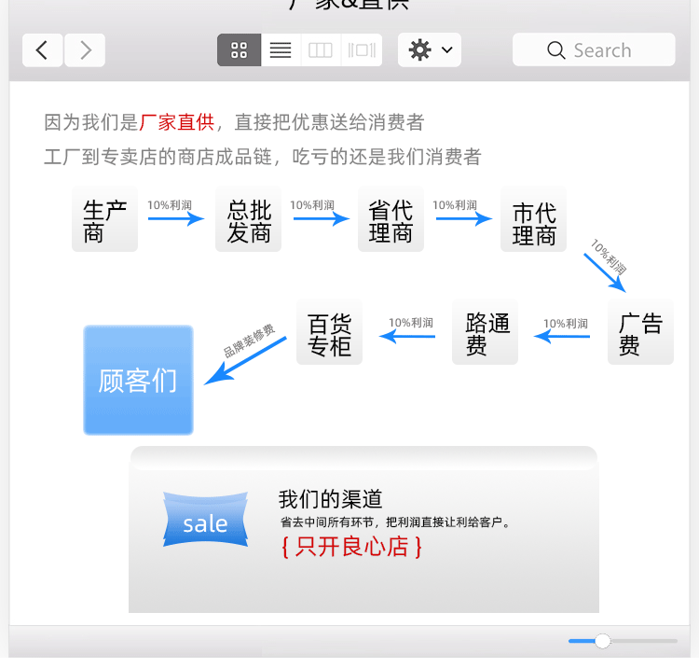Click the dropdown chevron beside the gear
This screenshot has width=699, height=668.
(x=447, y=49)
